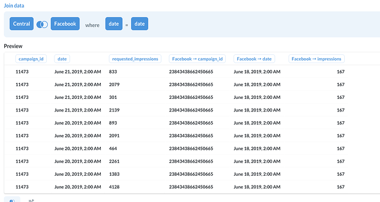Click campaign_id 11473 in the 464 row

(x=22, y=149)
